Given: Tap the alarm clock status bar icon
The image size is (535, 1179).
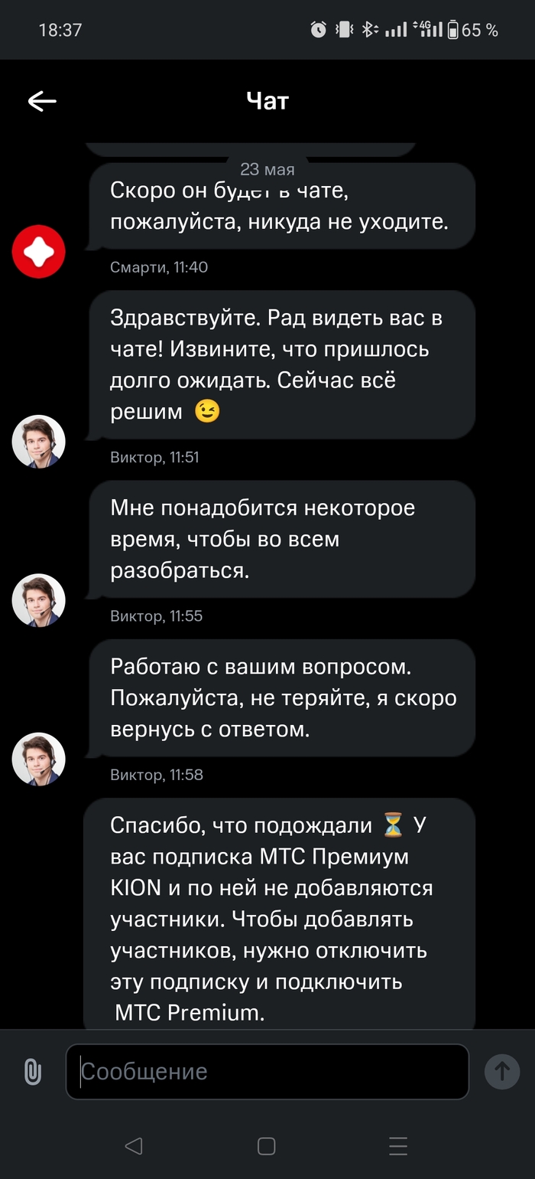Looking at the screenshot, I should pos(318,30).
